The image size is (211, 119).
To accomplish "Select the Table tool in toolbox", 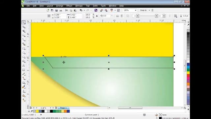I will 24,70.
